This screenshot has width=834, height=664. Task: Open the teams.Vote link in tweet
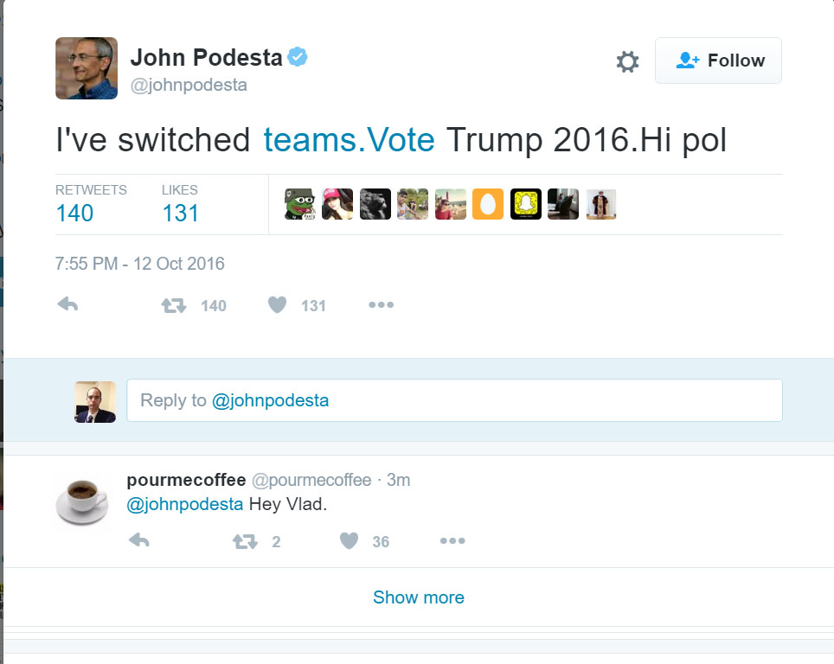pyautogui.click(x=349, y=140)
